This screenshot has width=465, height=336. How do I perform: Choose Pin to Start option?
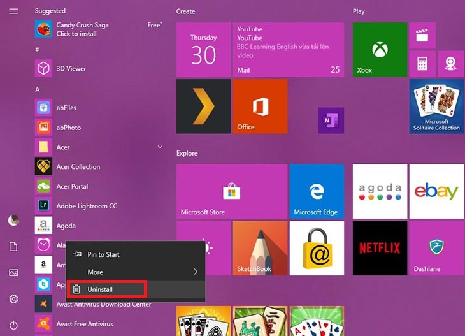(x=103, y=254)
